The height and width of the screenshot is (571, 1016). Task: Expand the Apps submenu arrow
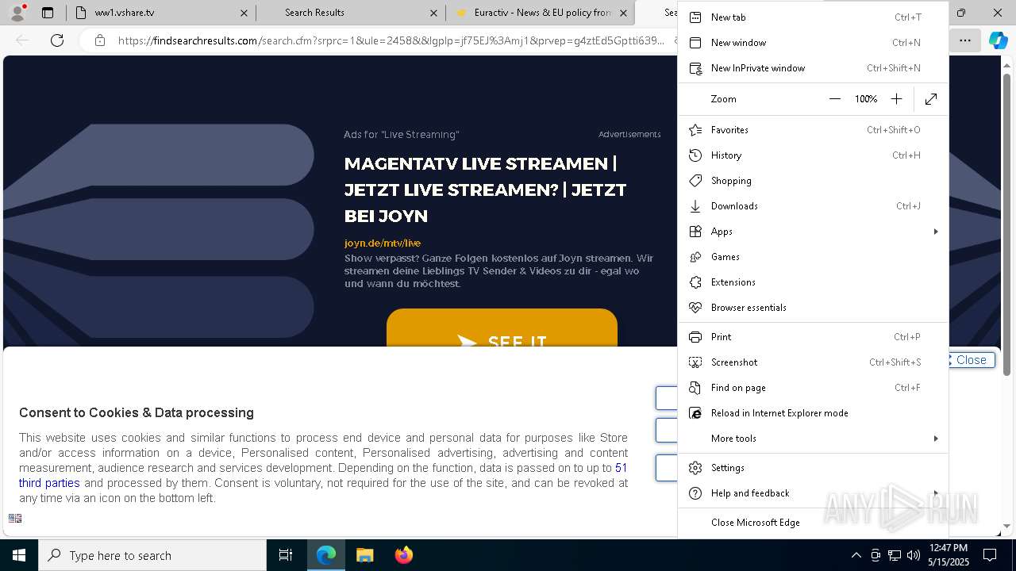pos(936,231)
